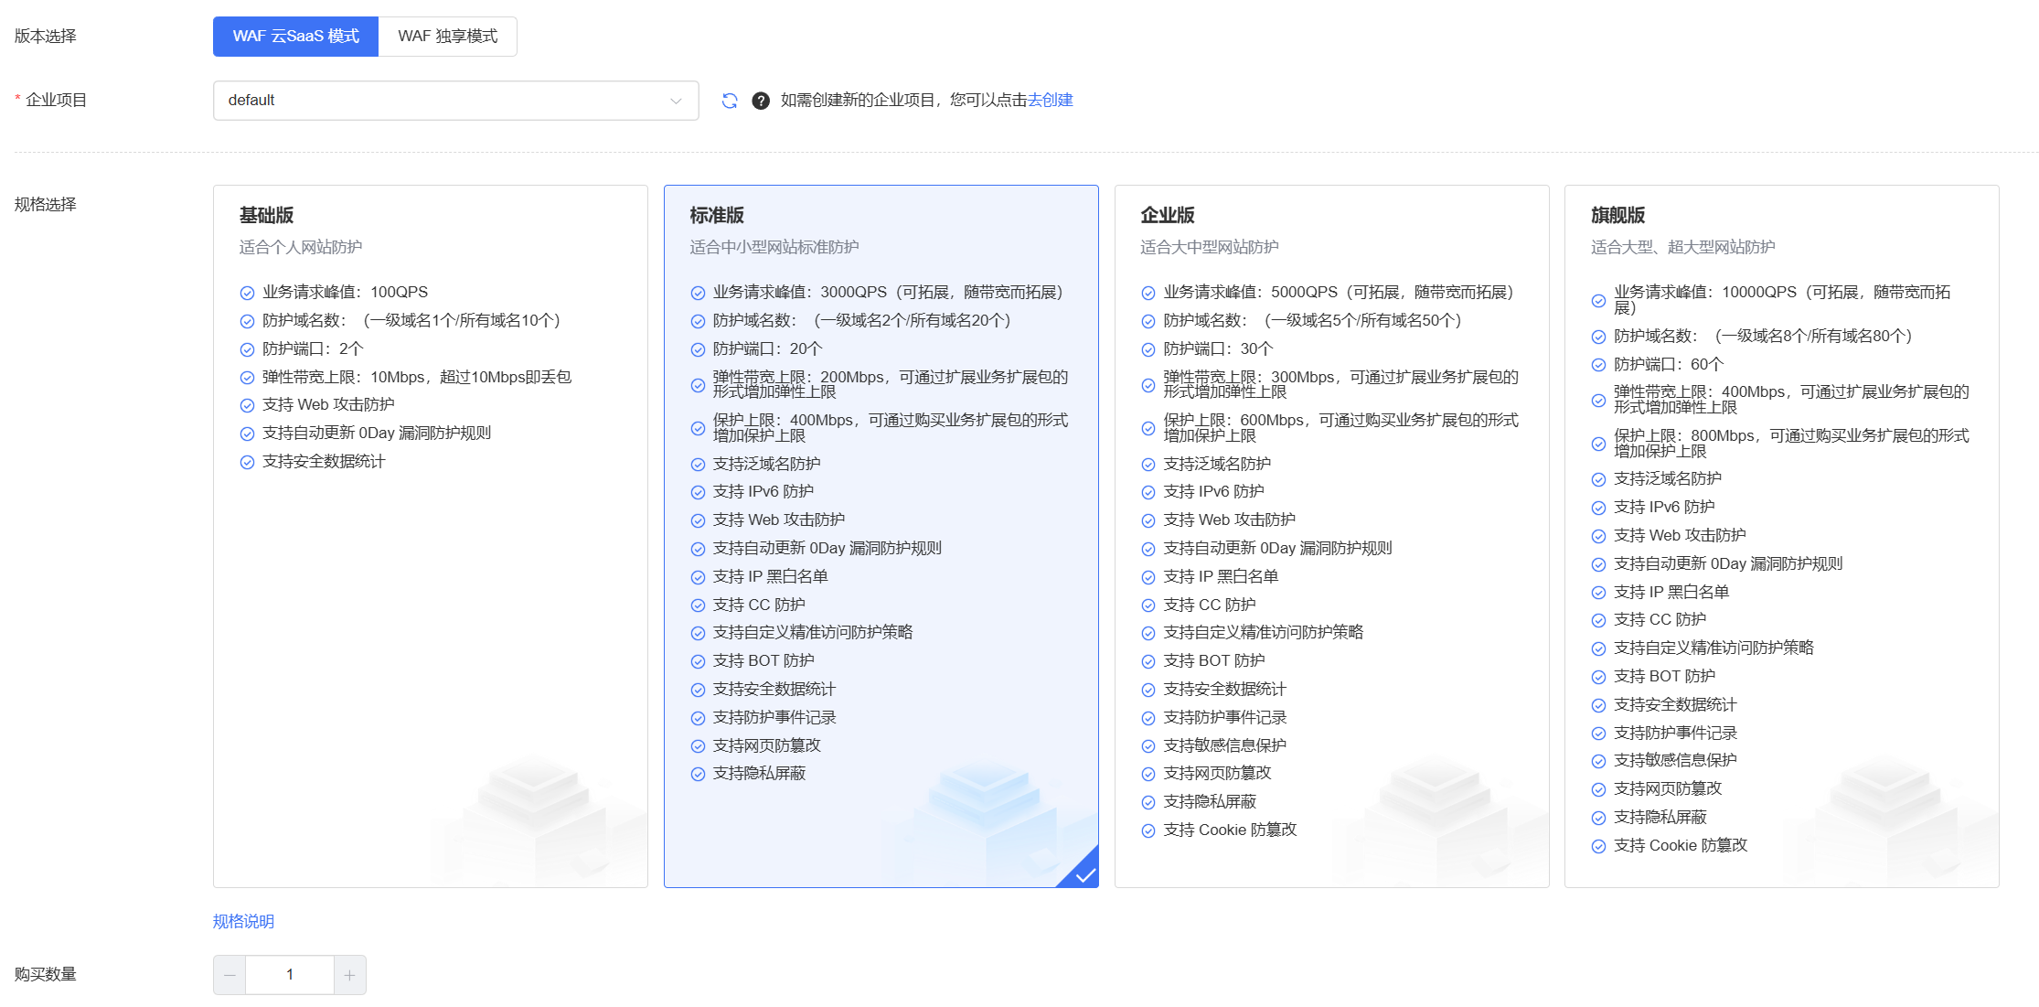2039x1007 pixels.
Task: Click the selected corner checkmark on 标准版 card
Action: pyautogui.click(x=1084, y=875)
